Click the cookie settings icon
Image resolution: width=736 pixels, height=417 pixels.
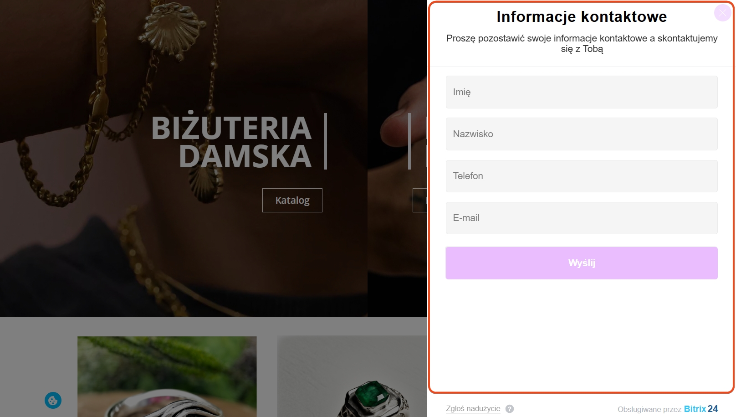53,401
